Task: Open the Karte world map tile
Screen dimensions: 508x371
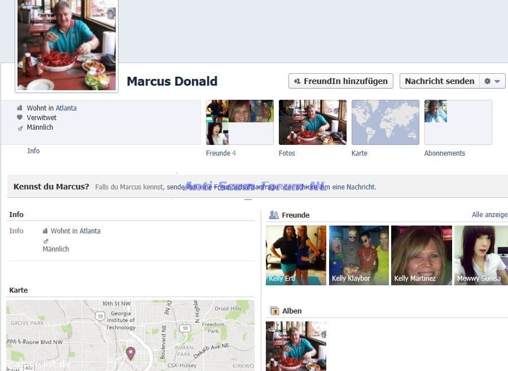Action: point(386,122)
